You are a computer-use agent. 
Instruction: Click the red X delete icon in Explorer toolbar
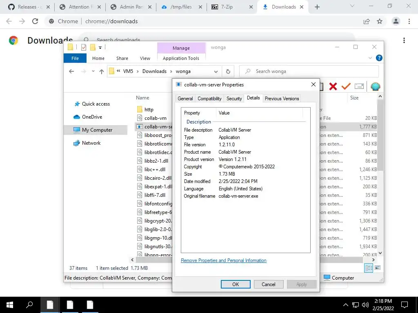coord(333,86)
